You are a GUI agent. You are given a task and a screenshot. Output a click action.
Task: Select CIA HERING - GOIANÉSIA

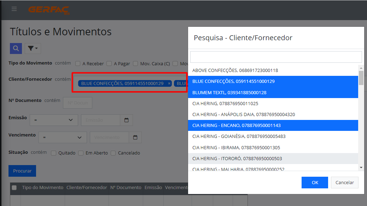[273, 137]
